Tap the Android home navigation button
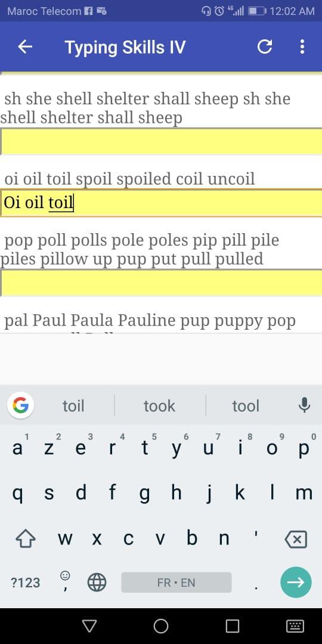322x644 pixels. coord(161,626)
